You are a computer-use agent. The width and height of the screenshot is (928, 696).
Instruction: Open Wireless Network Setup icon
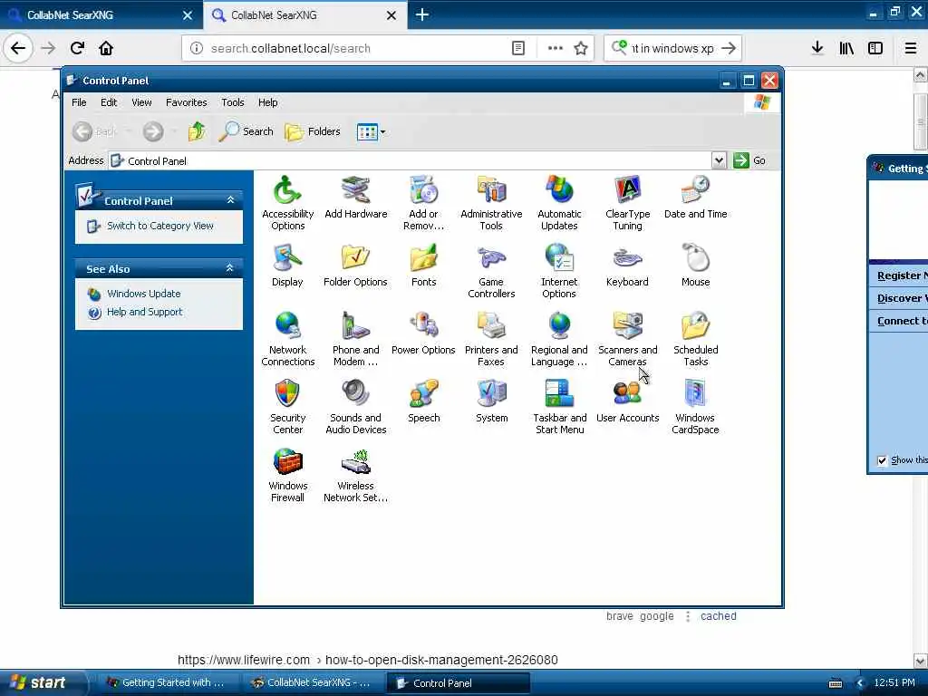(x=355, y=475)
